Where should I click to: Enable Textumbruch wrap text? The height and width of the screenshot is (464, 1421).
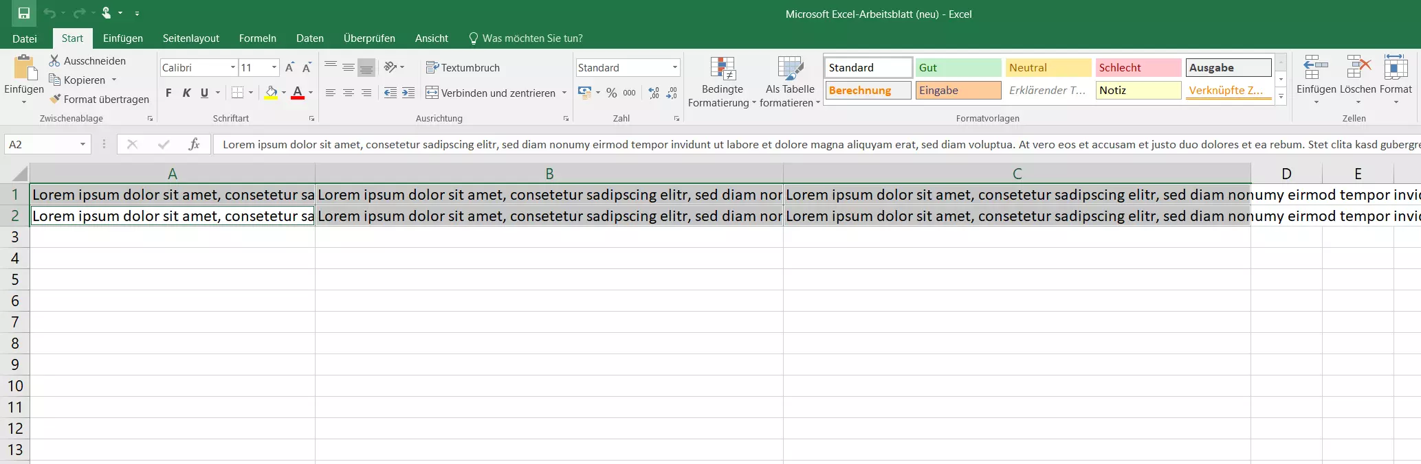(463, 67)
